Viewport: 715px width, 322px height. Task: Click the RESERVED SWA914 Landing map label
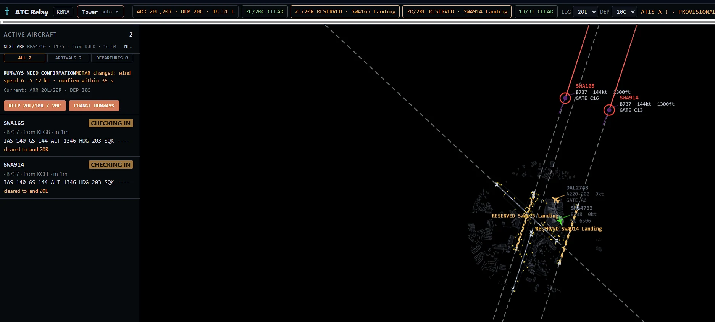pos(568,229)
